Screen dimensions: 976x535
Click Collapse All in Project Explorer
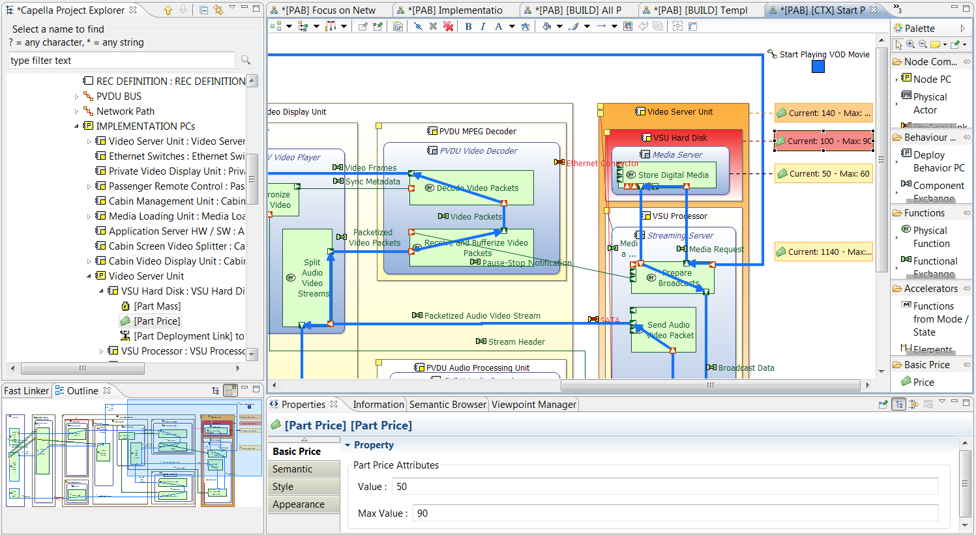tap(204, 10)
